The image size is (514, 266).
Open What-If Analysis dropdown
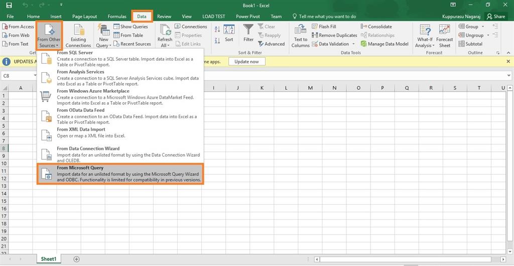point(425,36)
